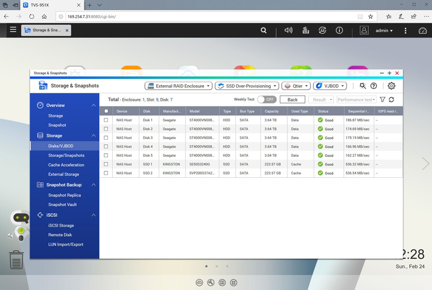This screenshot has height=290, width=432.
Task: Click the QTS search magnifier icon
Action: [264, 30]
